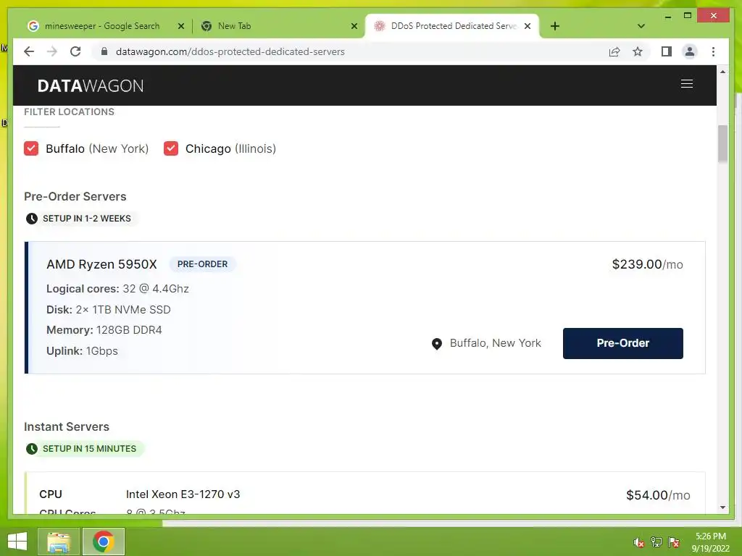Click the SETUP IN 1-2 WEEKS clock icon
This screenshot has width=742, height=556.
click(32, 219)
